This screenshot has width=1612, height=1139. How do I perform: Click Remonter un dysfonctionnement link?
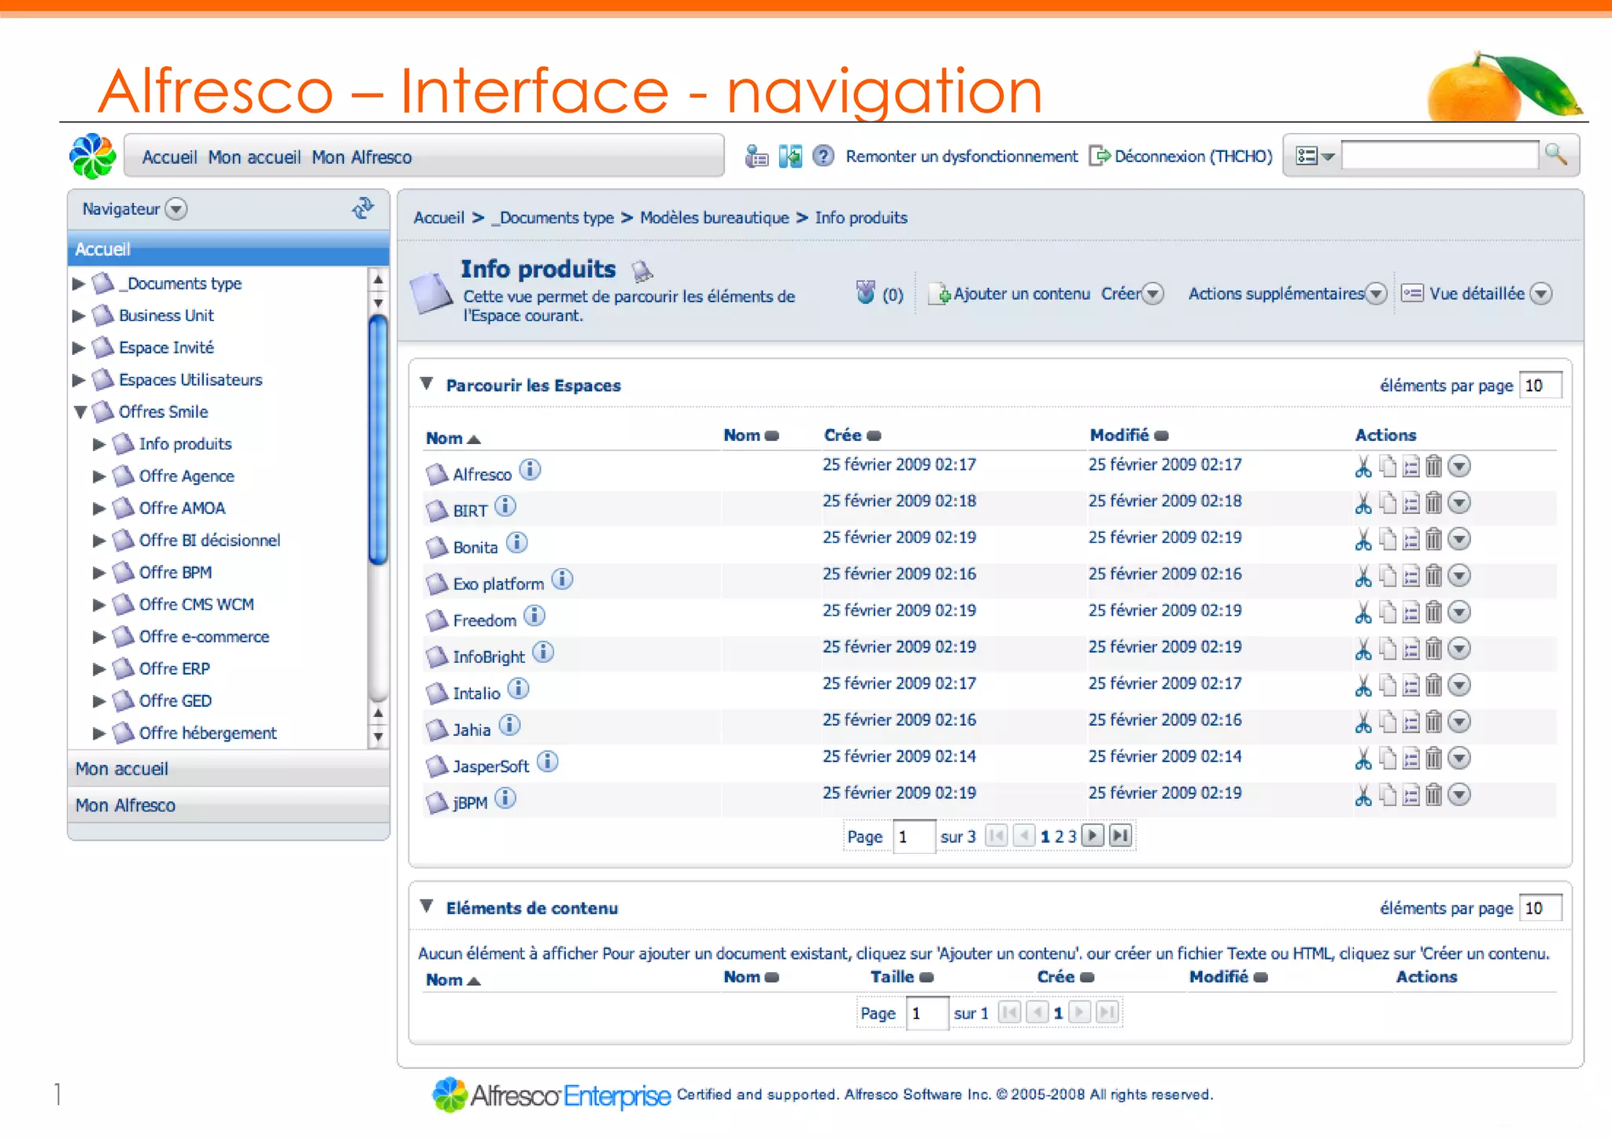[x=961, y=156]
